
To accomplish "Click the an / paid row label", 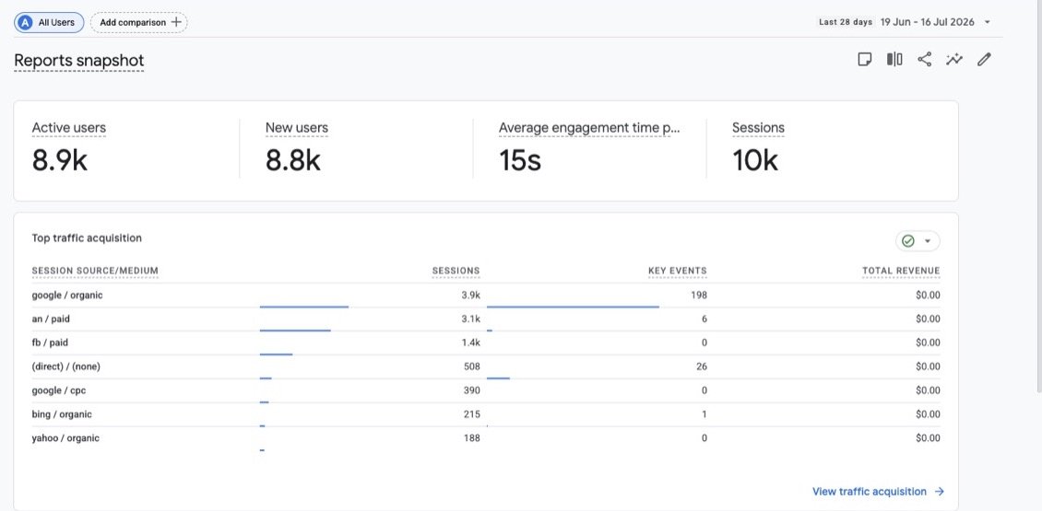I will [51, 319].
